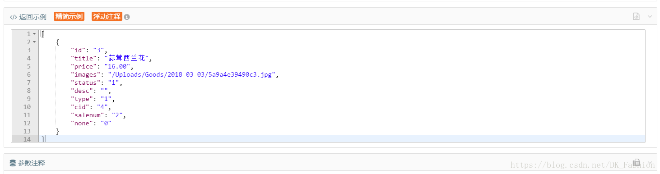
Task: Click the 返回示例 panel title
Action: 33,17
